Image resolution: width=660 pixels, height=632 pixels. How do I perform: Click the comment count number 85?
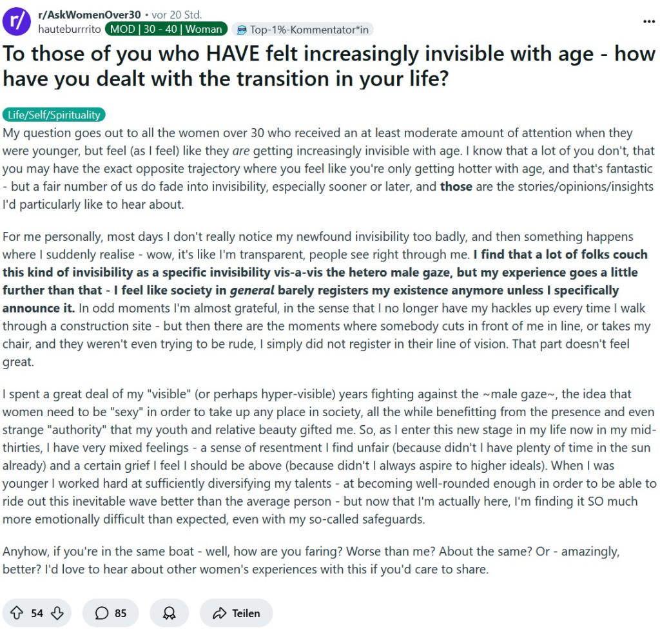(x=121, y=613)
